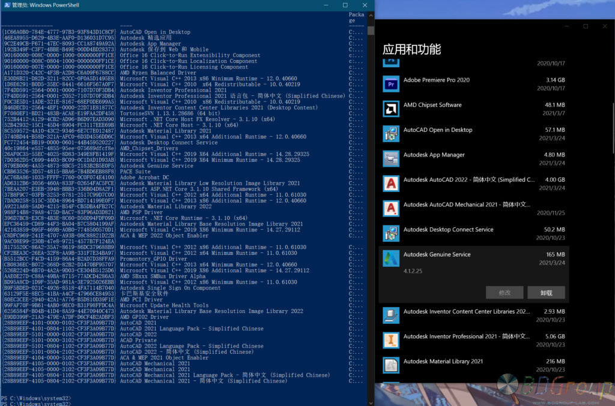
Task: Click Autodesk Single Sign On Component line
Action: [170, 288]
